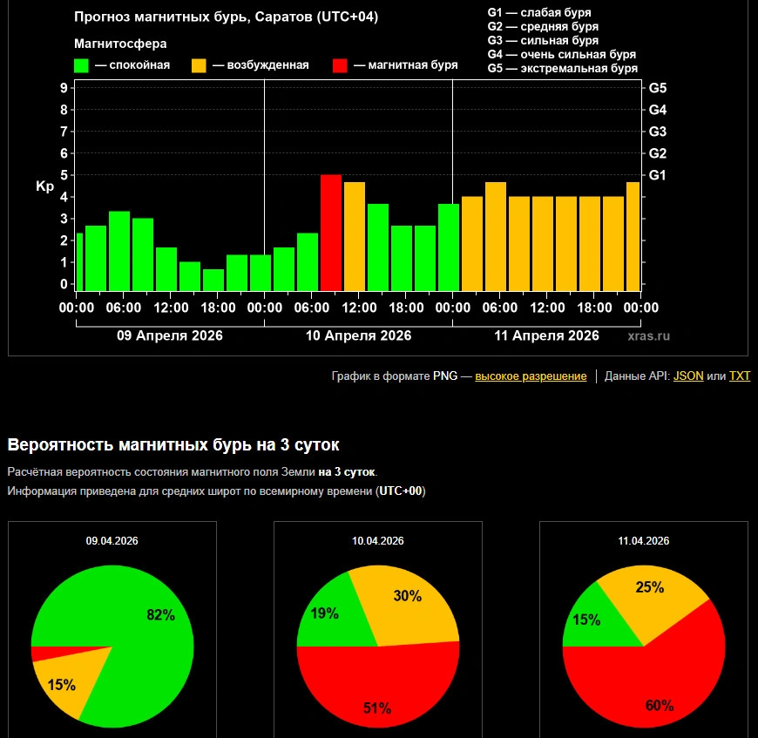
Task: Select the red storm bar on 10 April
Action: [x=331, y=233]
